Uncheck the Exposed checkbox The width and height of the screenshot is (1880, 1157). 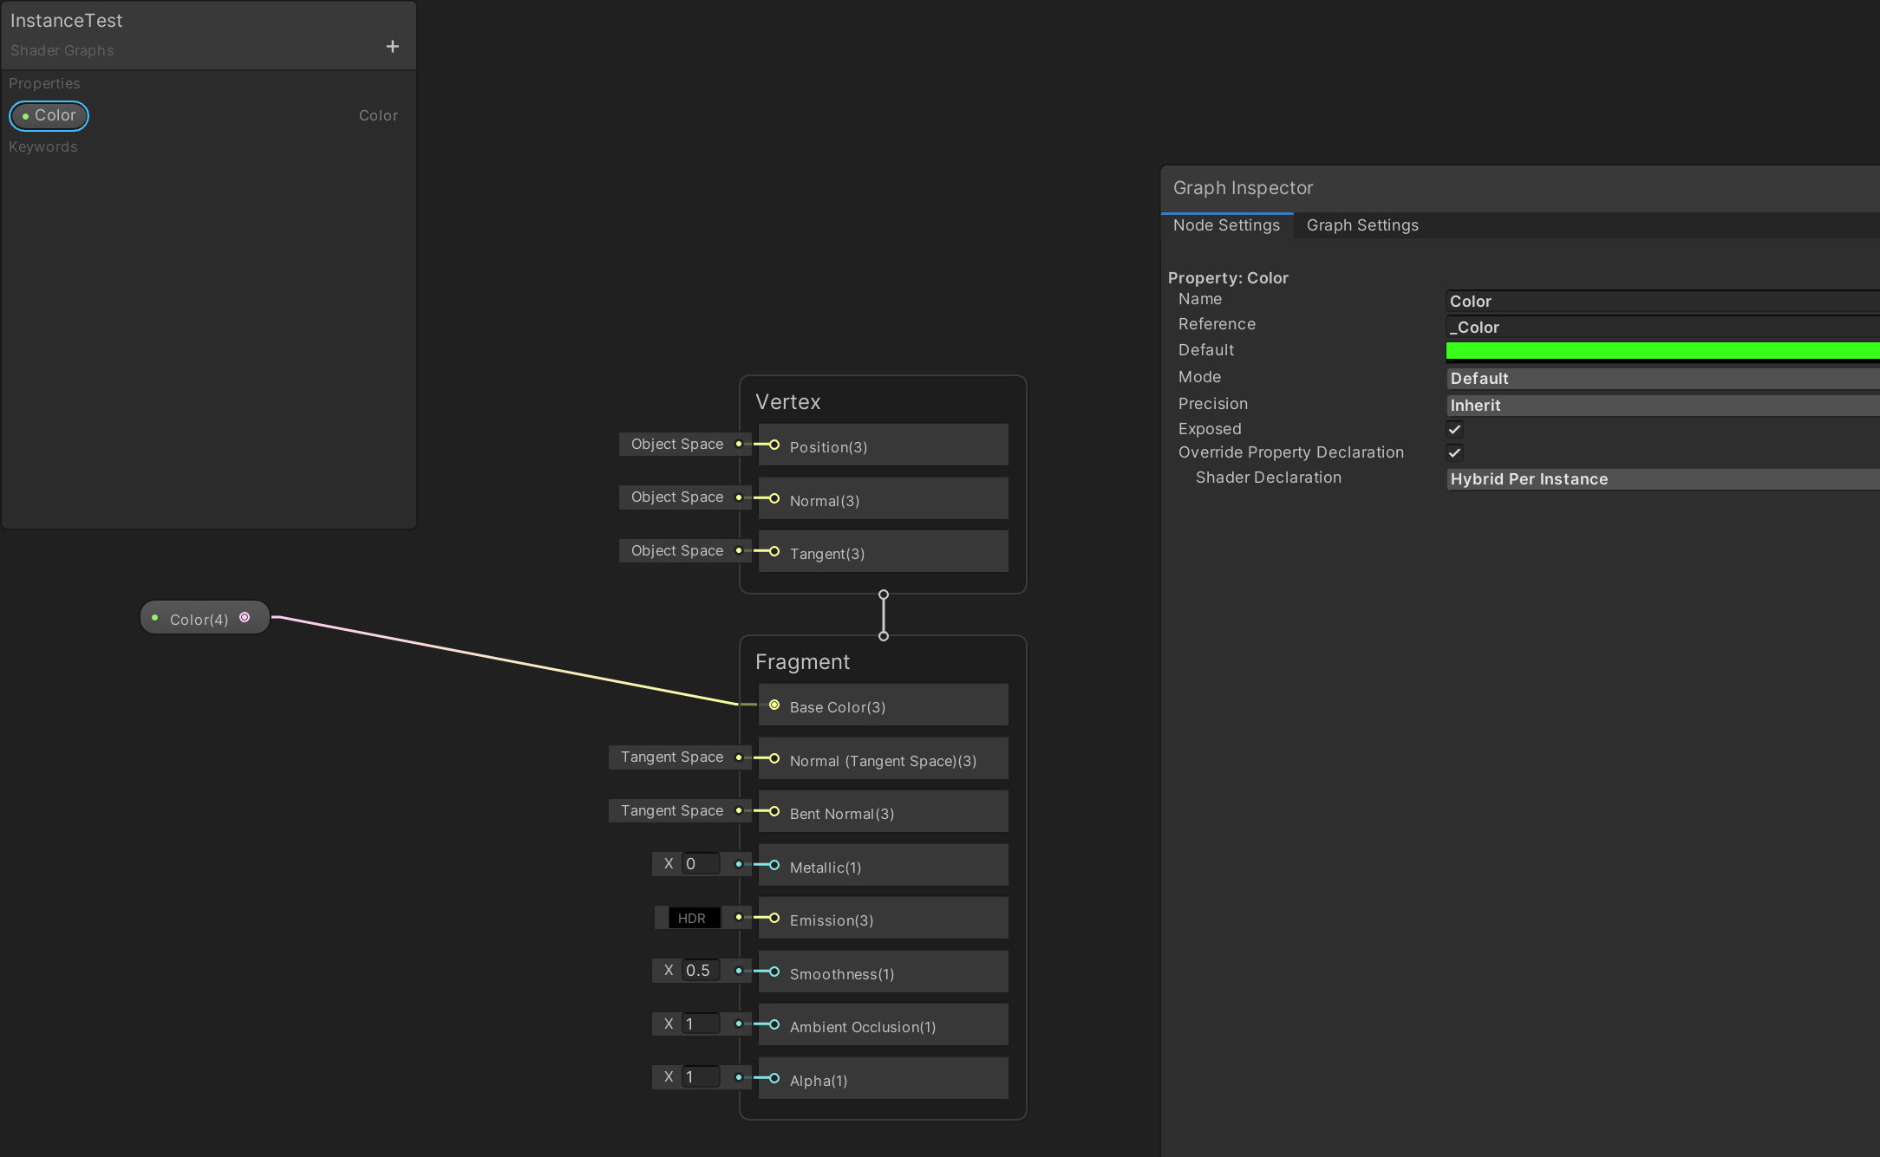pos(1454,429)
